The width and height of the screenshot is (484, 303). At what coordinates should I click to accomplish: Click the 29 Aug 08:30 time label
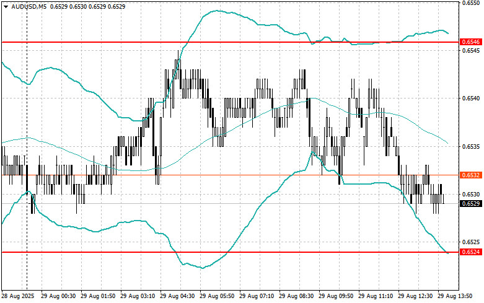click(x=296, y=296)
